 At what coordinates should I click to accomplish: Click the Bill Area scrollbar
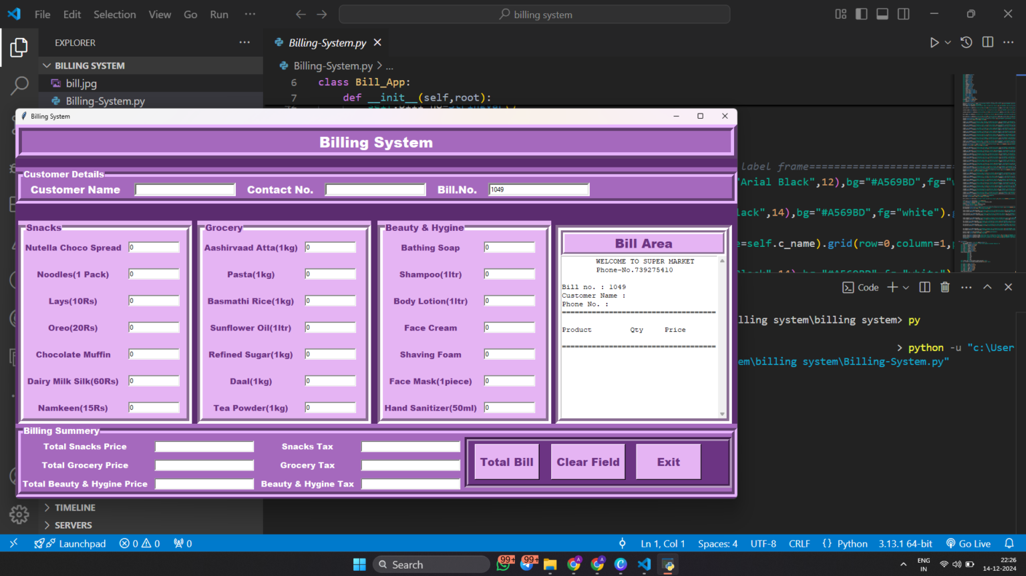click(x=722, y=334)
